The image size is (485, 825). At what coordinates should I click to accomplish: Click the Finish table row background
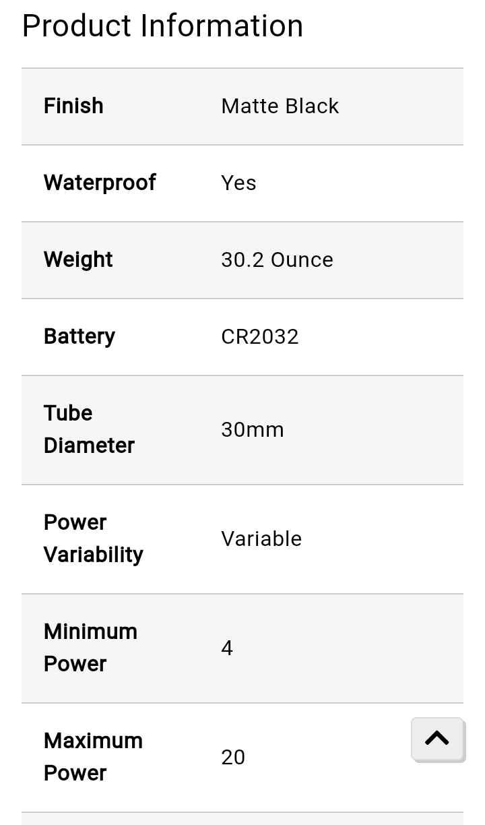point(243,106)
